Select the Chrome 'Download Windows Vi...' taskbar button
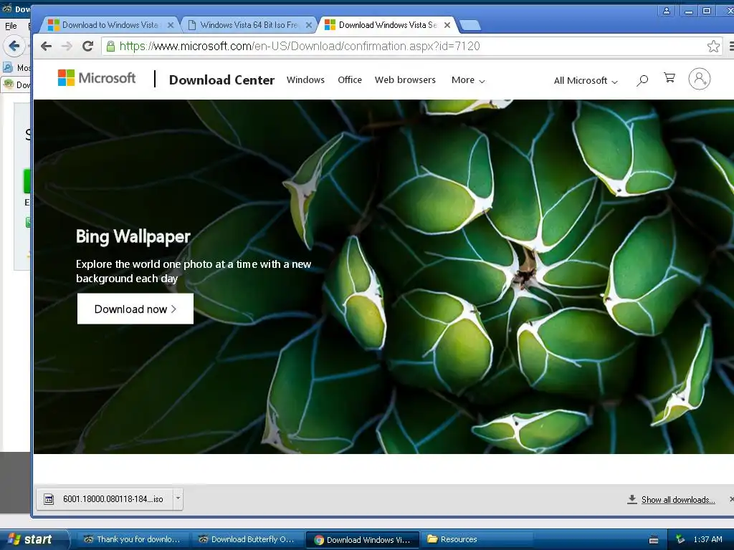 pyautogui.click(x=362, y=540)
